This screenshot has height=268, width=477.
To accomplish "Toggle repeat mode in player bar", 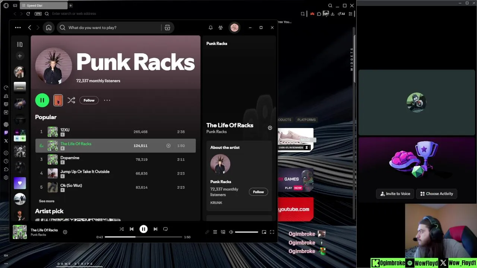I will (165, 229).
